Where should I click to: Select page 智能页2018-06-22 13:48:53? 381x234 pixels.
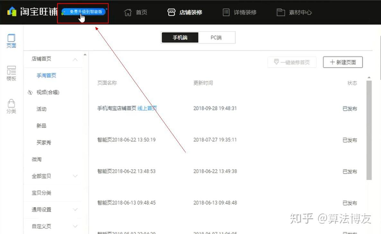point(126,171)
